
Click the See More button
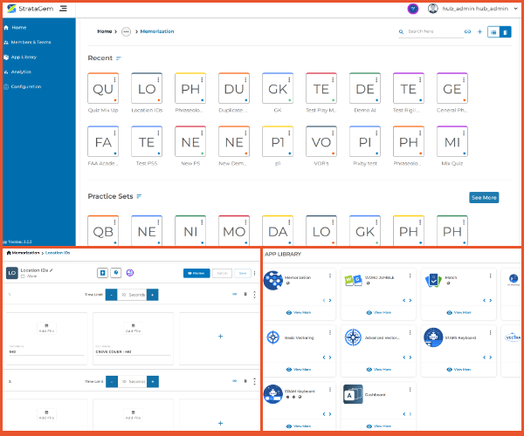pyautogui.click(x=484, y=197)
